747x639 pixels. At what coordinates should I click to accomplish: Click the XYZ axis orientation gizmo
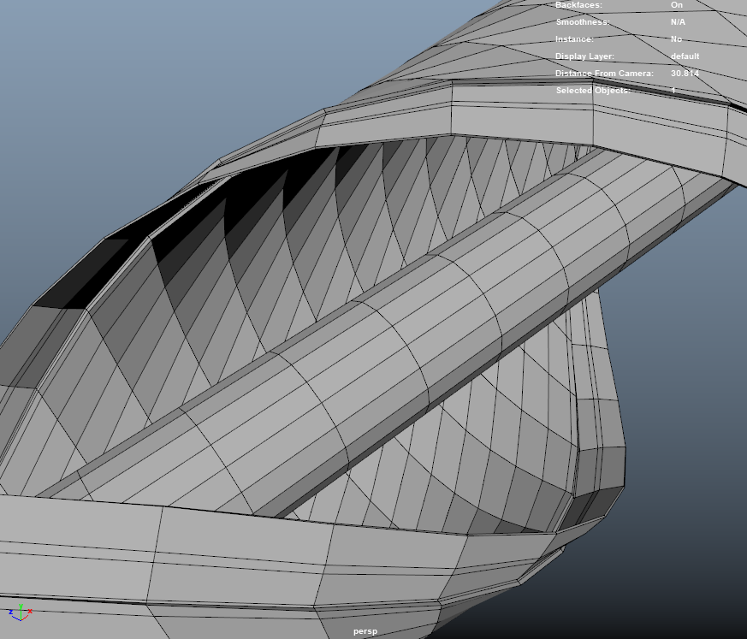(x=21, y=612)
